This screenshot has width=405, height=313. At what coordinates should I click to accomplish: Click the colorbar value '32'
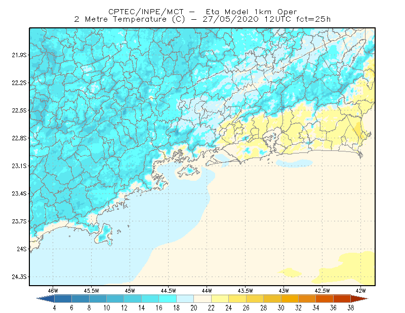click(299, 308)
